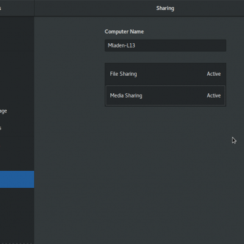Click the top empty section of the sidebar

(17, 34)
